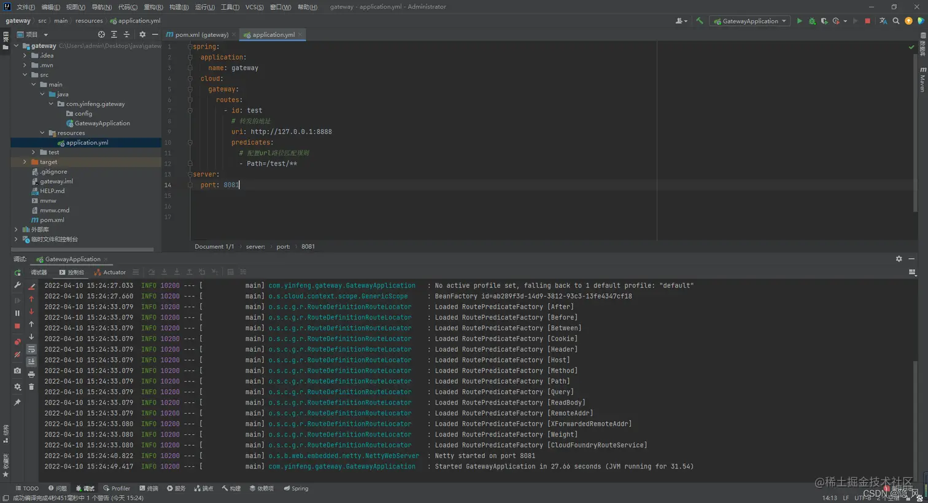Click the UTF-8 encoding in status bar
This screenshot has height=503, width=928.
pyautogui.click(x=862, y=498)
